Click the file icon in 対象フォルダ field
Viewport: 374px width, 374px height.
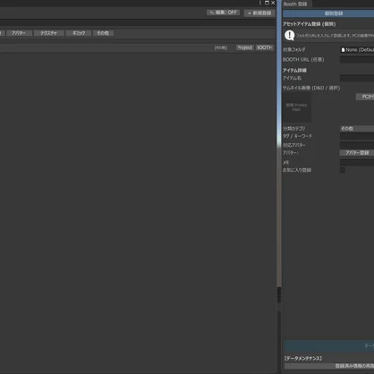[343, 50]
